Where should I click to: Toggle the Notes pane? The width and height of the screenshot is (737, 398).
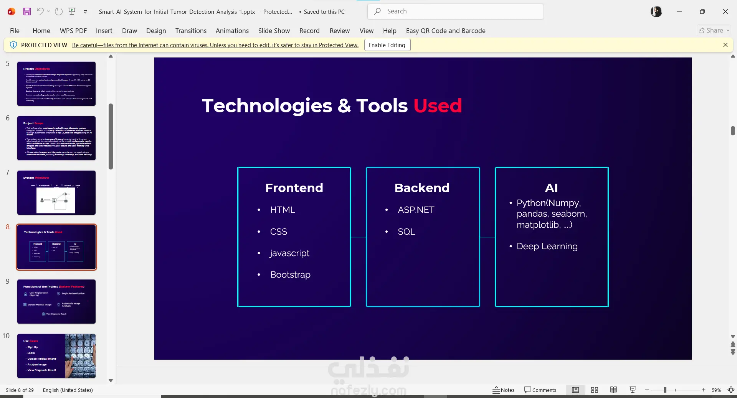tap(504, 390)
